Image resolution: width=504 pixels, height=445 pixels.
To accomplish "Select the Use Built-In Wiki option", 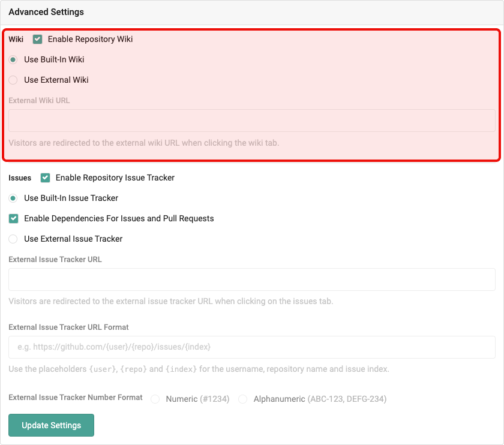I will click(x=13, y=59).
